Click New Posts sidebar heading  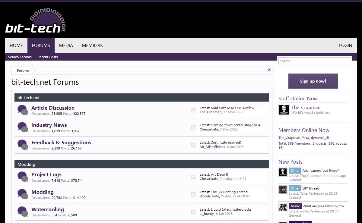(291, 162)
